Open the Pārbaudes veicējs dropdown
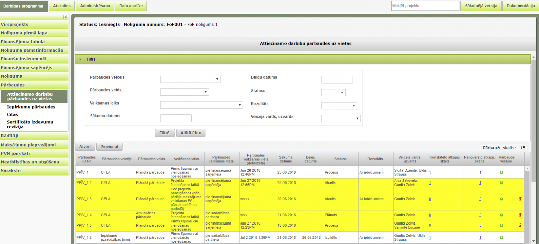The width and height of the screenshot is (539, 244). 190,79
